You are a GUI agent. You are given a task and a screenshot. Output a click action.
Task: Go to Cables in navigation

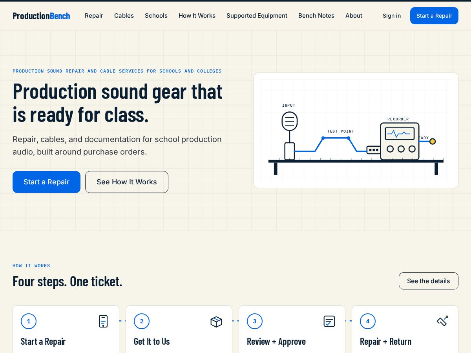[124, 16]
